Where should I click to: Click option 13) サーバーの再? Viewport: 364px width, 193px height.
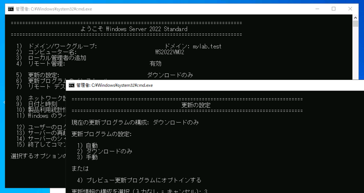(x=41, y=133)
